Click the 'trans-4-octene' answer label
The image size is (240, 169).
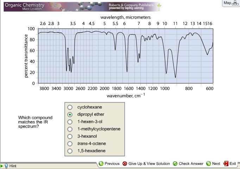pyautogui.click(x=91, y=144)
